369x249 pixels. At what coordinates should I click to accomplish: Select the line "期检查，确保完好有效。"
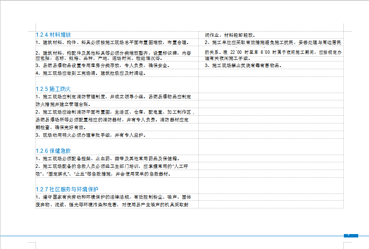click(61, 127)
